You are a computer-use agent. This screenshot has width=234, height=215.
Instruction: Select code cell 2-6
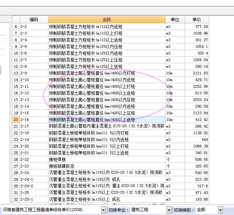coord(34,53)
